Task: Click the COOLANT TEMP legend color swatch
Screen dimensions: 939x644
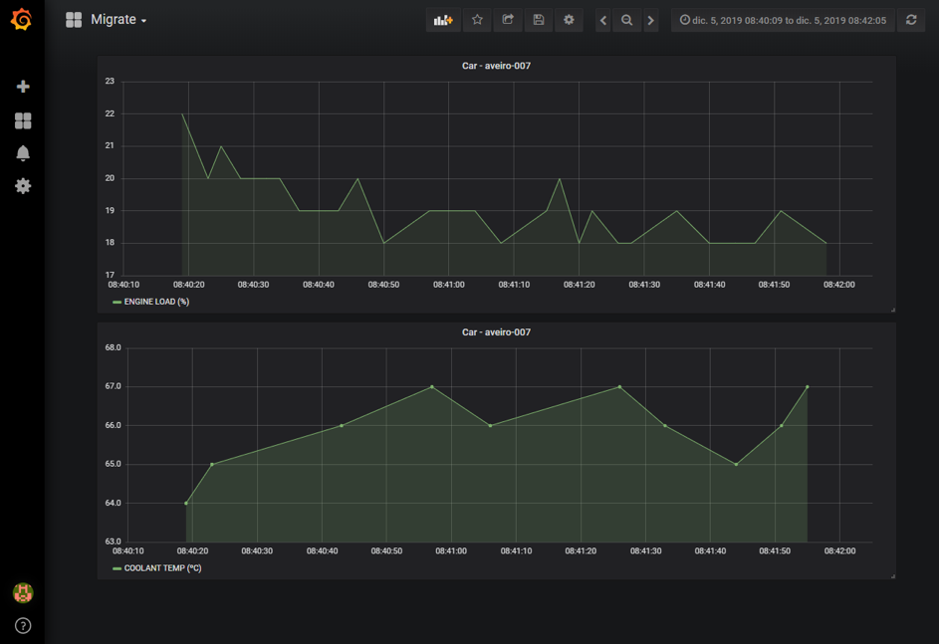Action: pyautogui.click(x=117, y=568)
